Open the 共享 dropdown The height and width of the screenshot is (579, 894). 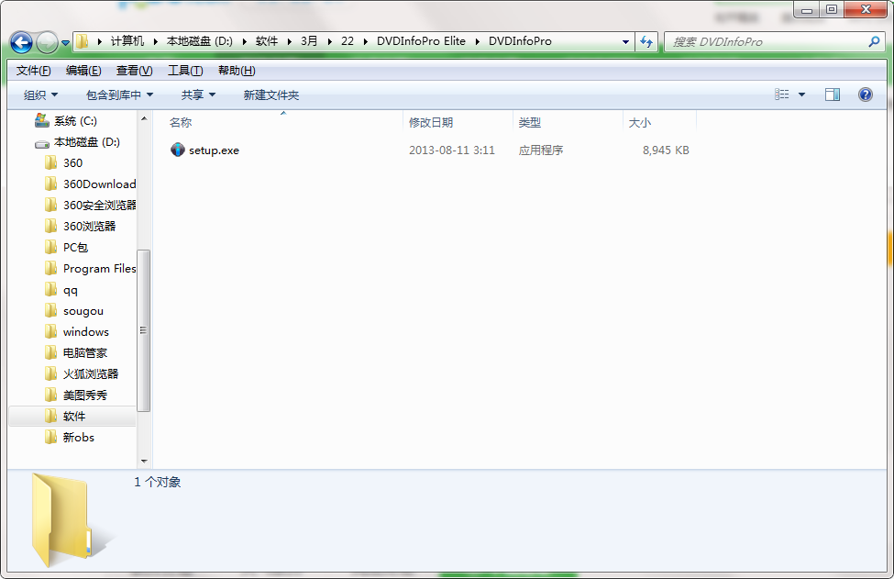[x=198, y=95]
